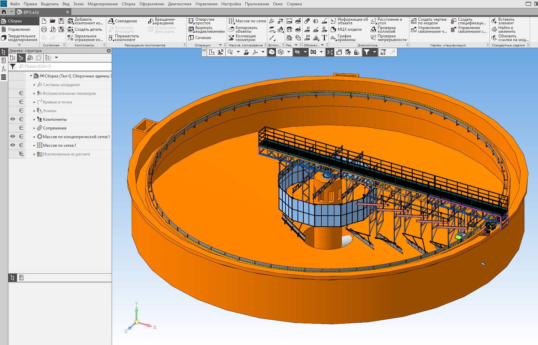Expand the Эскизы tree node
The height and width of the screenshot is (345, 538).
[x=34, y=111]
